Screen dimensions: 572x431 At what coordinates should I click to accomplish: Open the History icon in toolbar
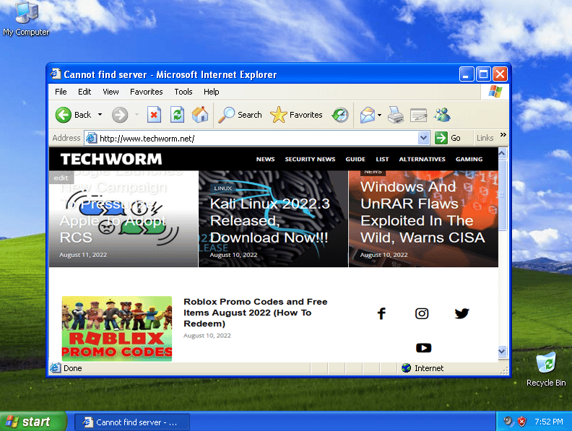(x=340, y=115)
